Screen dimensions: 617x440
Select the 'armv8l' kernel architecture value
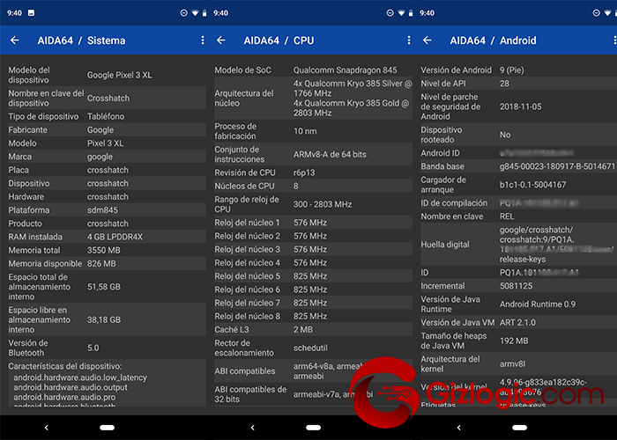(512, 364)
